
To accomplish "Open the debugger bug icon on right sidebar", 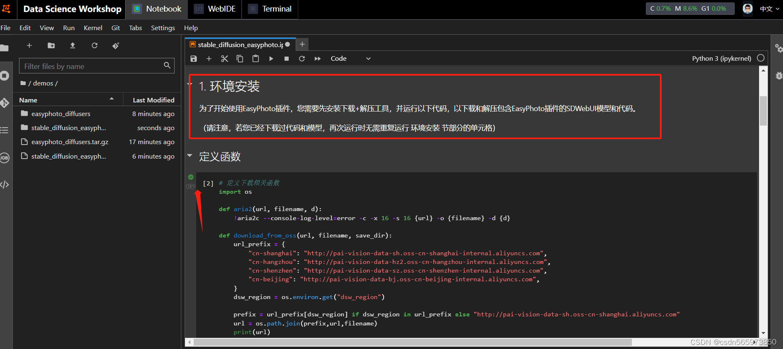I will 779,76.
